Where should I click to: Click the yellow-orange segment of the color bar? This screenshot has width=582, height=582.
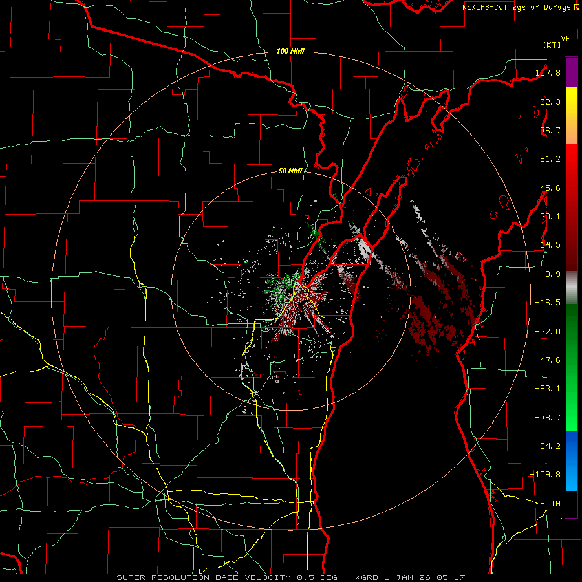[x=571, y=115]
